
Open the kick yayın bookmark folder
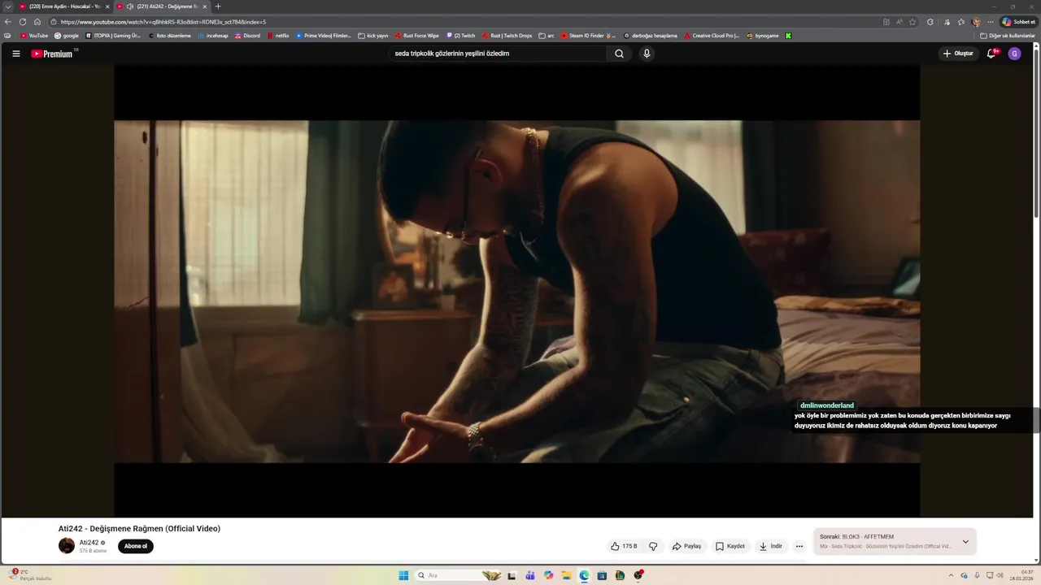(x=373, y=36)
